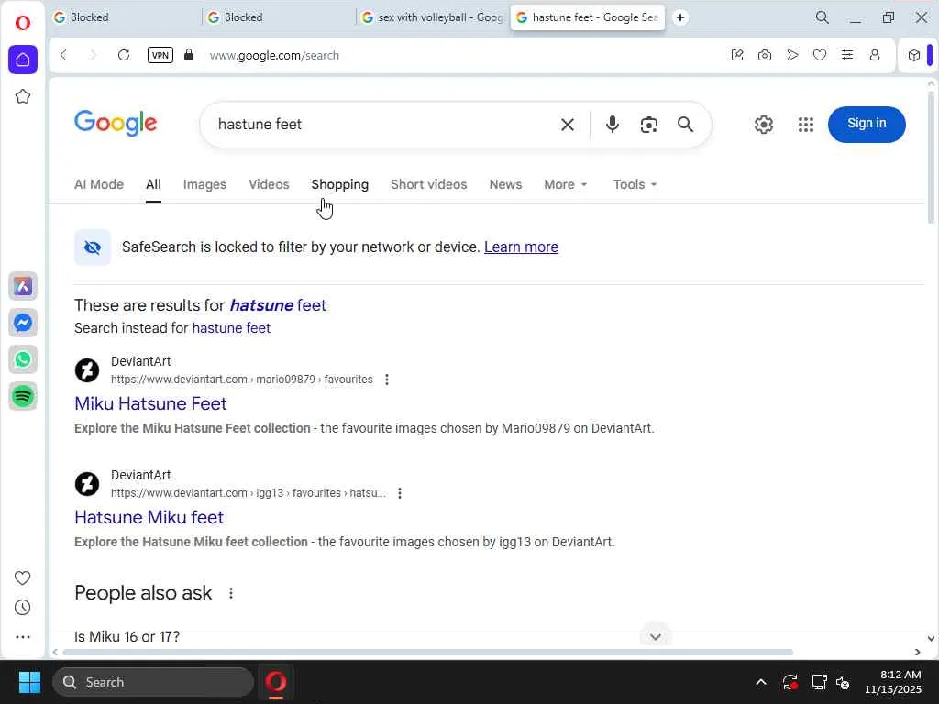The width and height of the screenshot is (939, 704).
Task: Open the tab search magnifier icon
Action: 823,17
